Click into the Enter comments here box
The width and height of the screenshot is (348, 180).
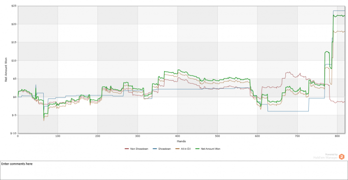[x=174, y=171]
